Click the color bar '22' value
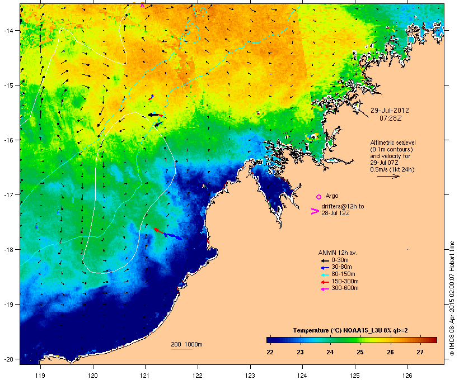Viewport: 459px width, 380px height. tap(270, 352)
